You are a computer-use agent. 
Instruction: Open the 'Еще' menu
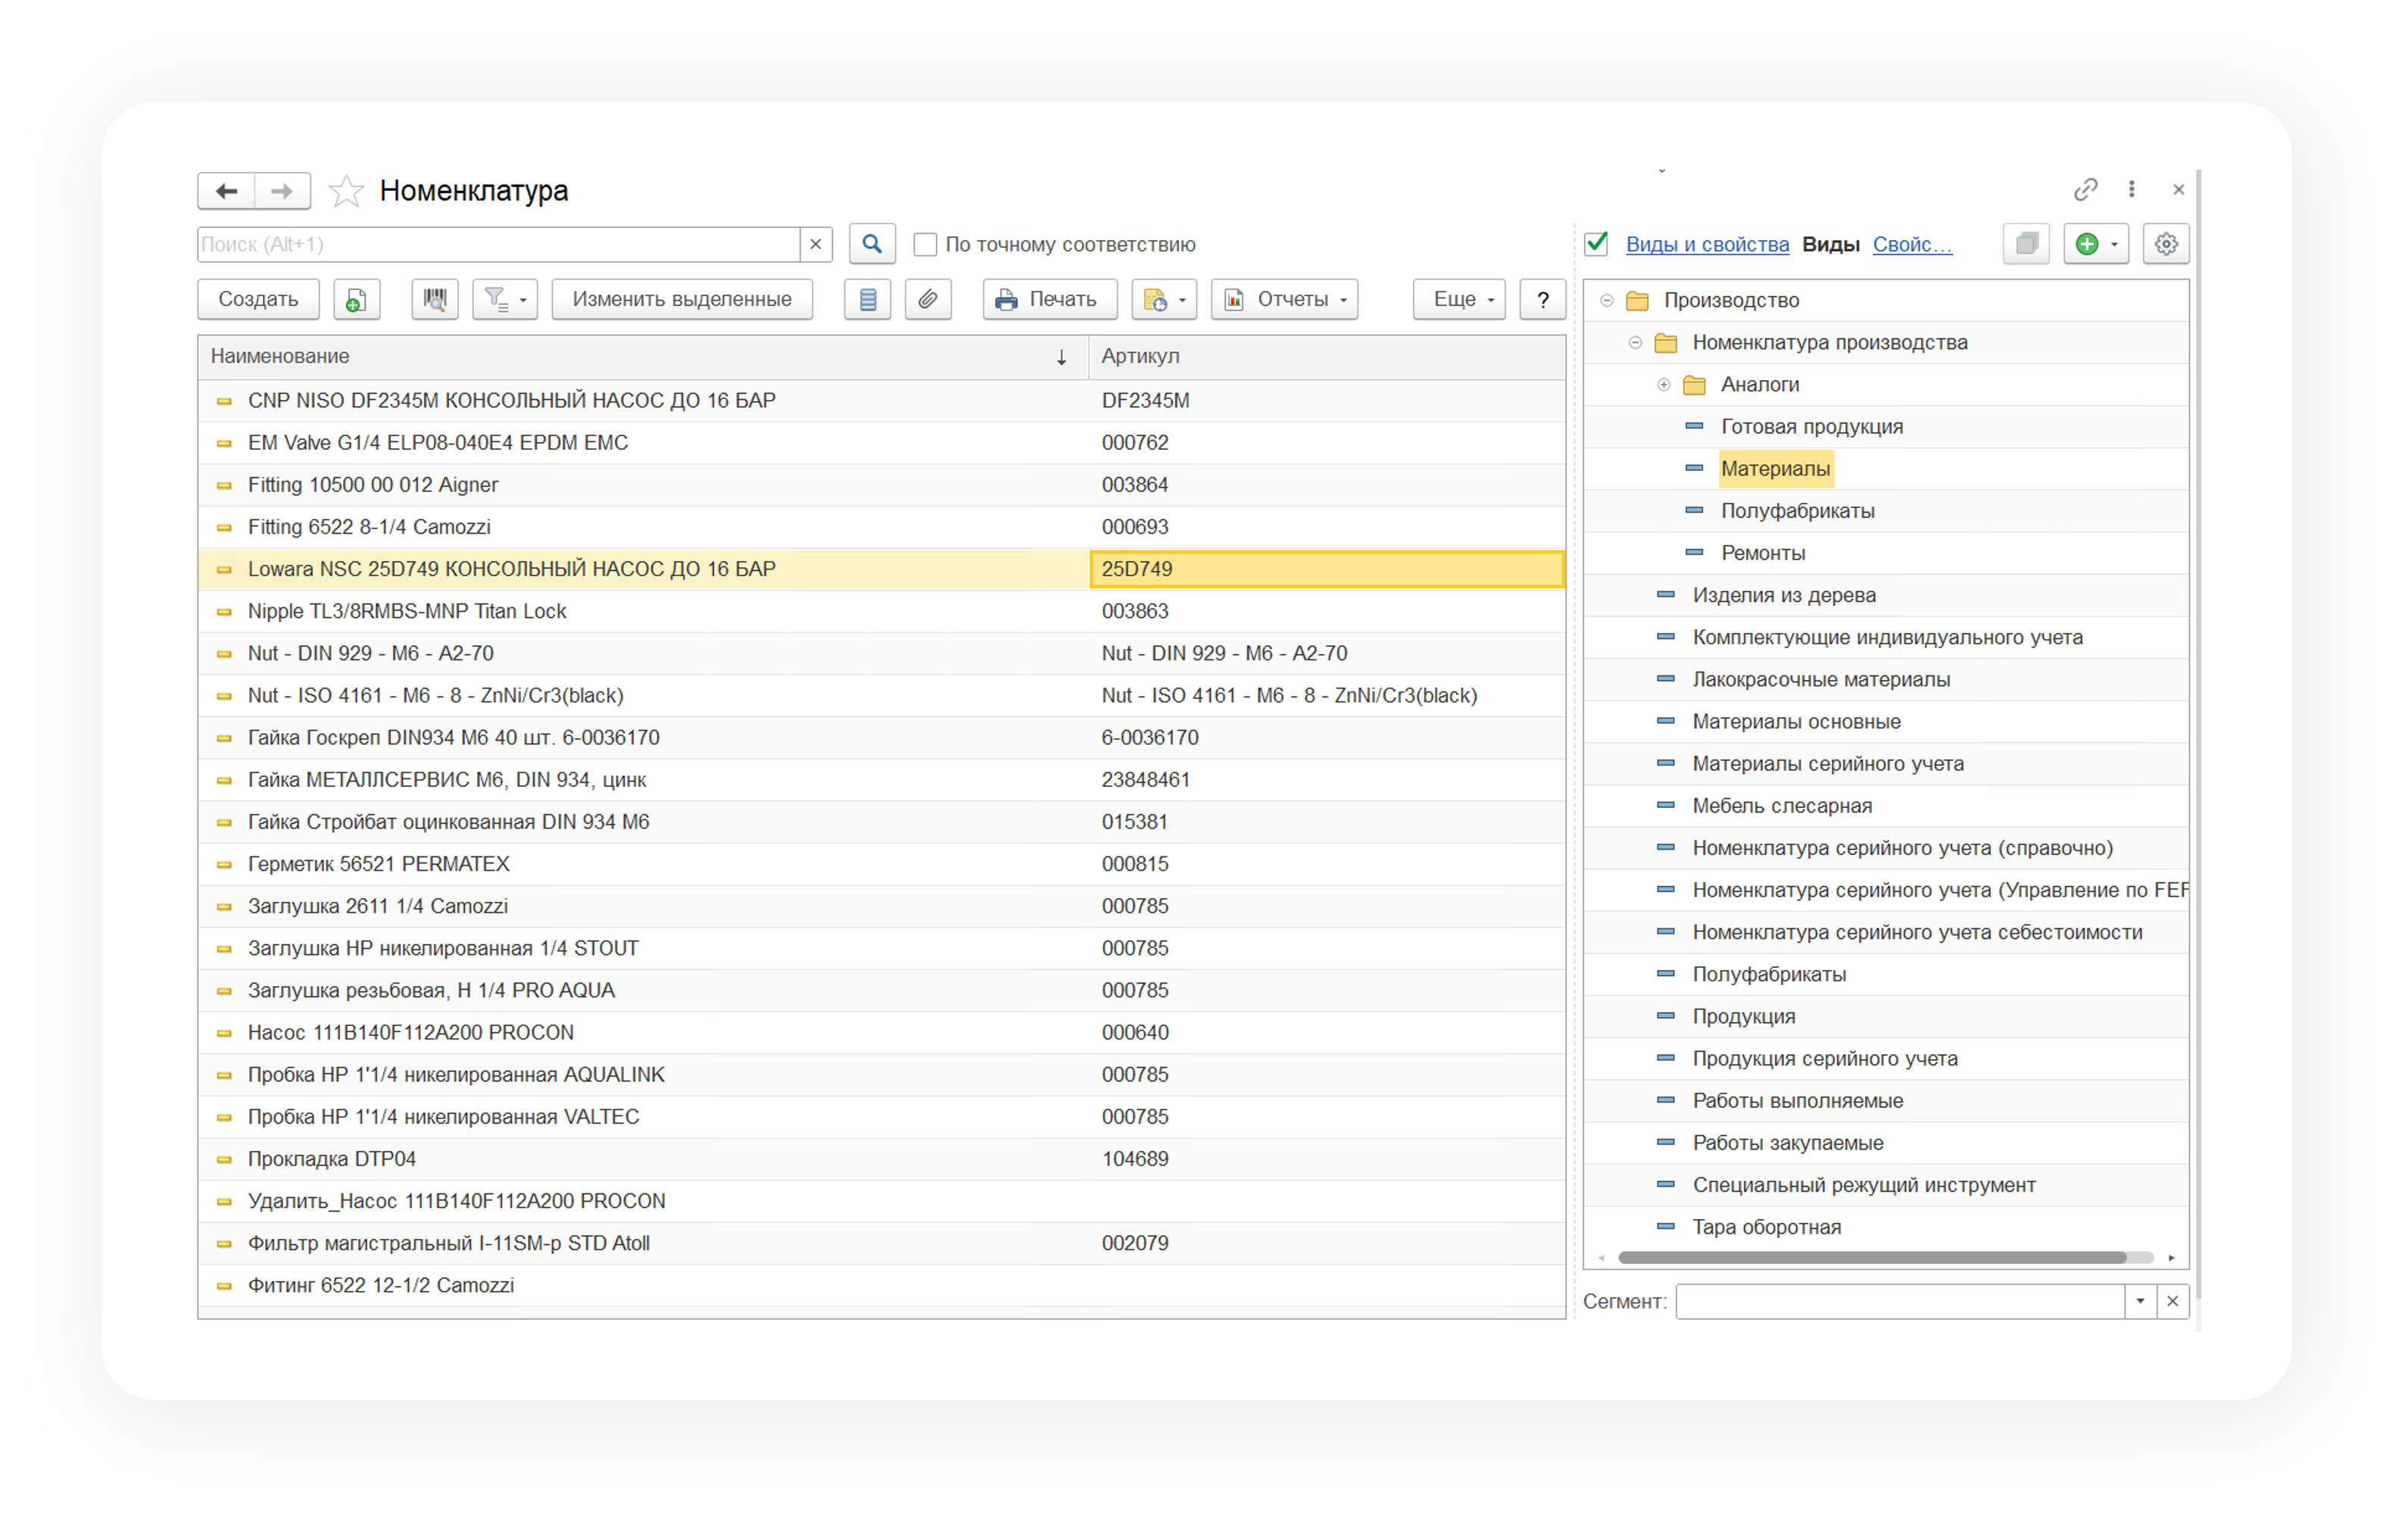[x=1459, y=299]
